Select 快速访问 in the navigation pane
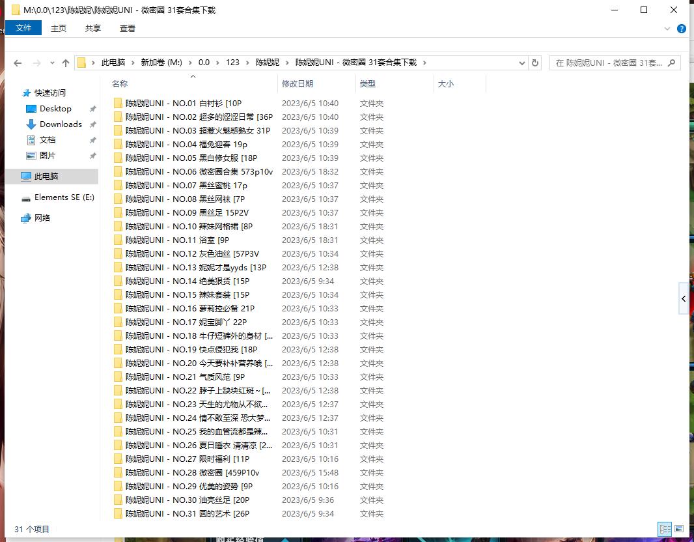This screenshot has width=694, height=542. (x=49, y=93)
